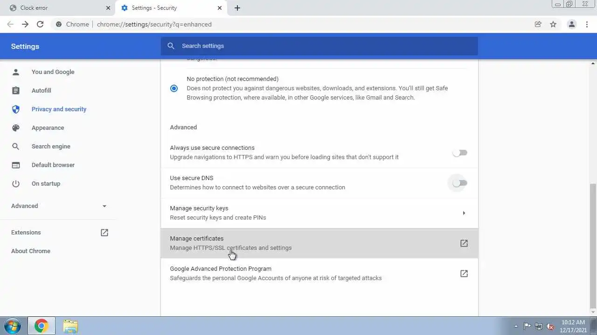This screenshot has height=335, width=597.
Task: Select the Settings - Security tab
Action: click(x=171, y=8)
